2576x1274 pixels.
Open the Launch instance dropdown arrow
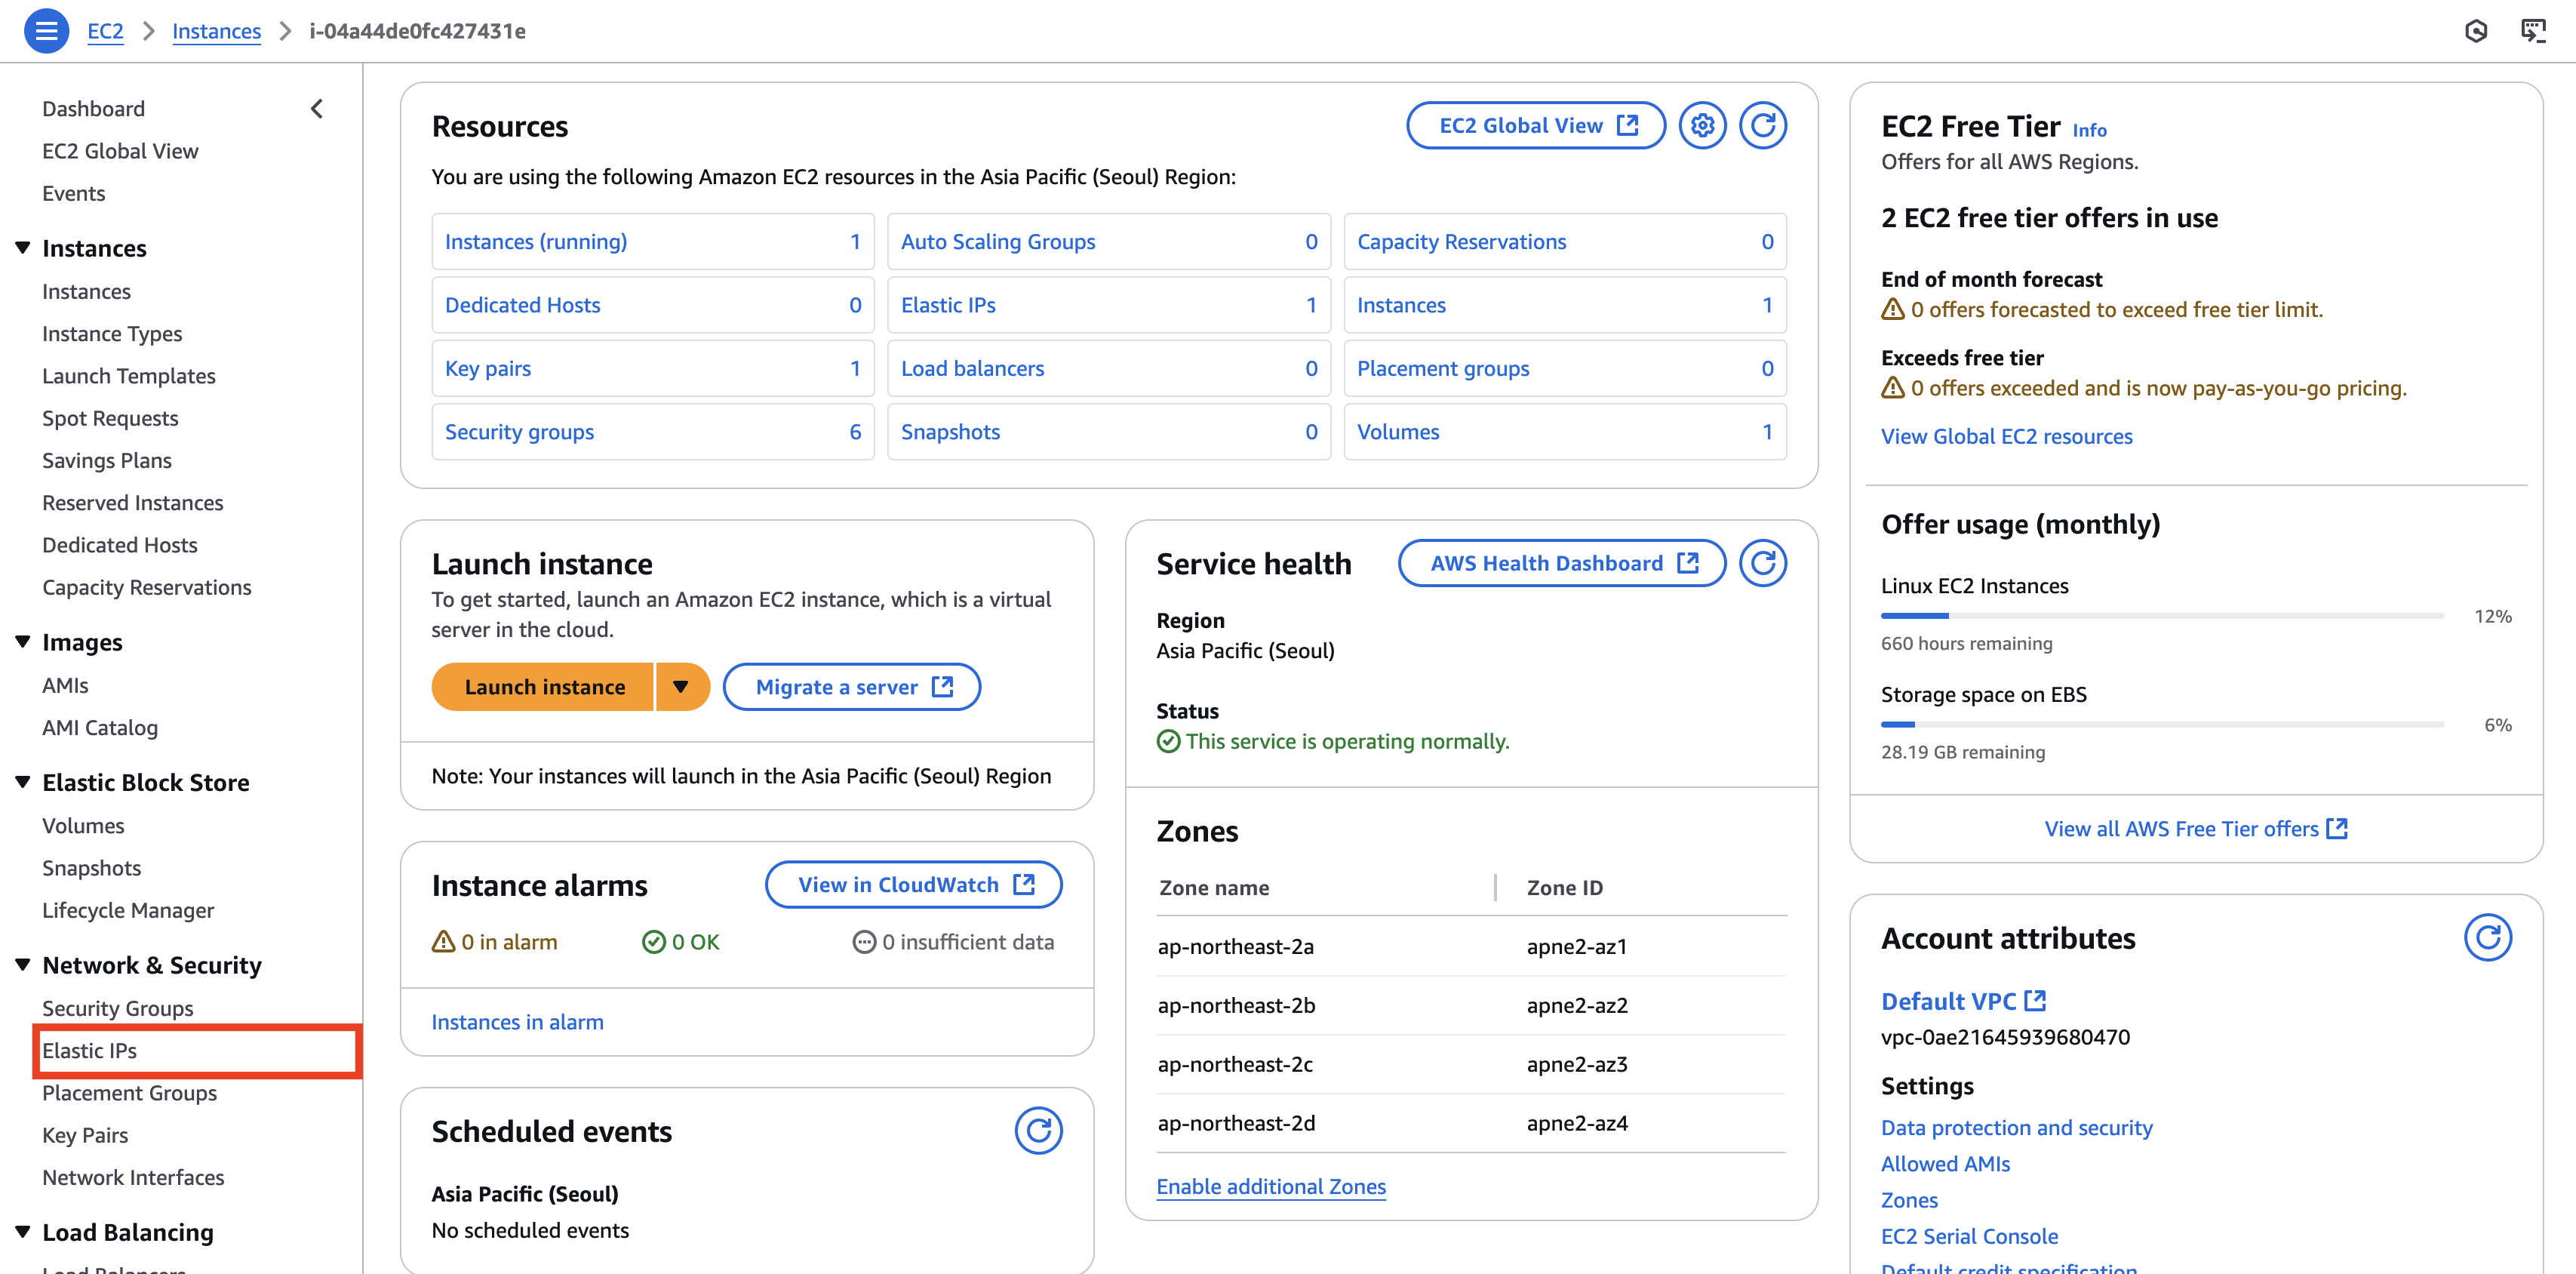click(x=681, y=687)
